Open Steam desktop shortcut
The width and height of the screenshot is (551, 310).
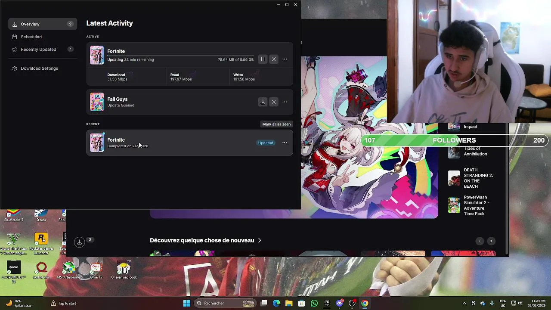[x=41, y=216]
